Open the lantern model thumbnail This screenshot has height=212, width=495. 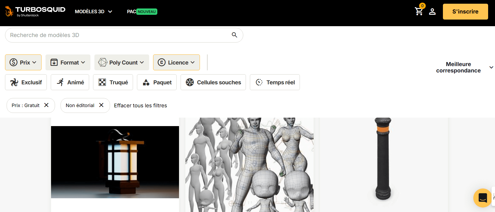(115, 162)
